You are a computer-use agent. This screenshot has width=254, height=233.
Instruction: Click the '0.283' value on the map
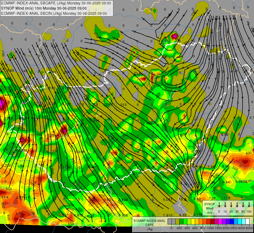168,200
